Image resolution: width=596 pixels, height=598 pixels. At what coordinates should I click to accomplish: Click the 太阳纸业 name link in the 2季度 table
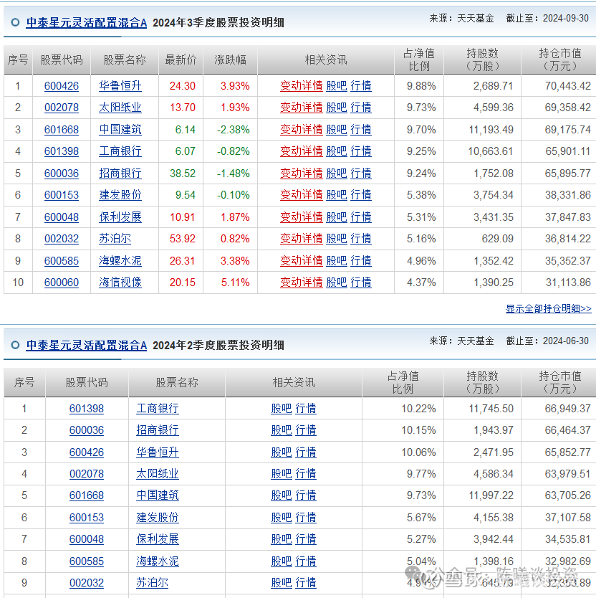[x=158, y=474]
